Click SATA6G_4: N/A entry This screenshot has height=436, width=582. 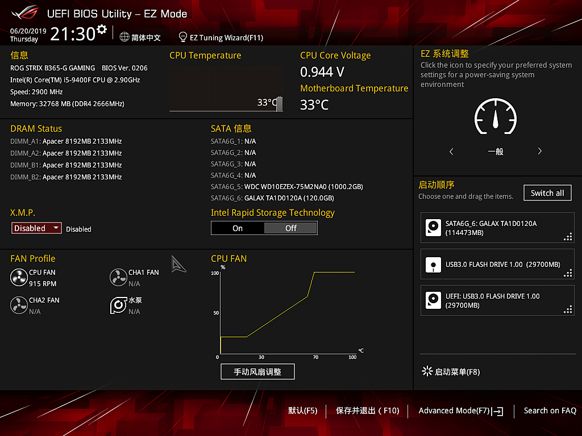234,175
